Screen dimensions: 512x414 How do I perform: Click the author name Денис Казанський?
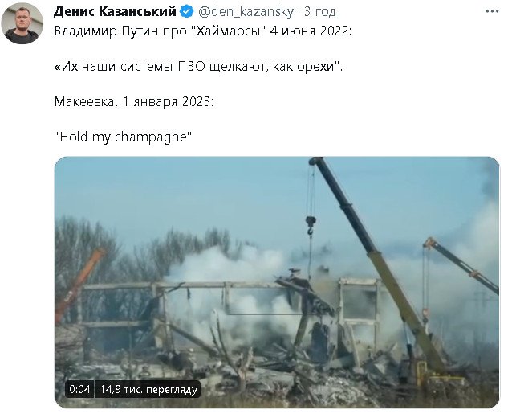pyautogui.click(x=116, y=12)
